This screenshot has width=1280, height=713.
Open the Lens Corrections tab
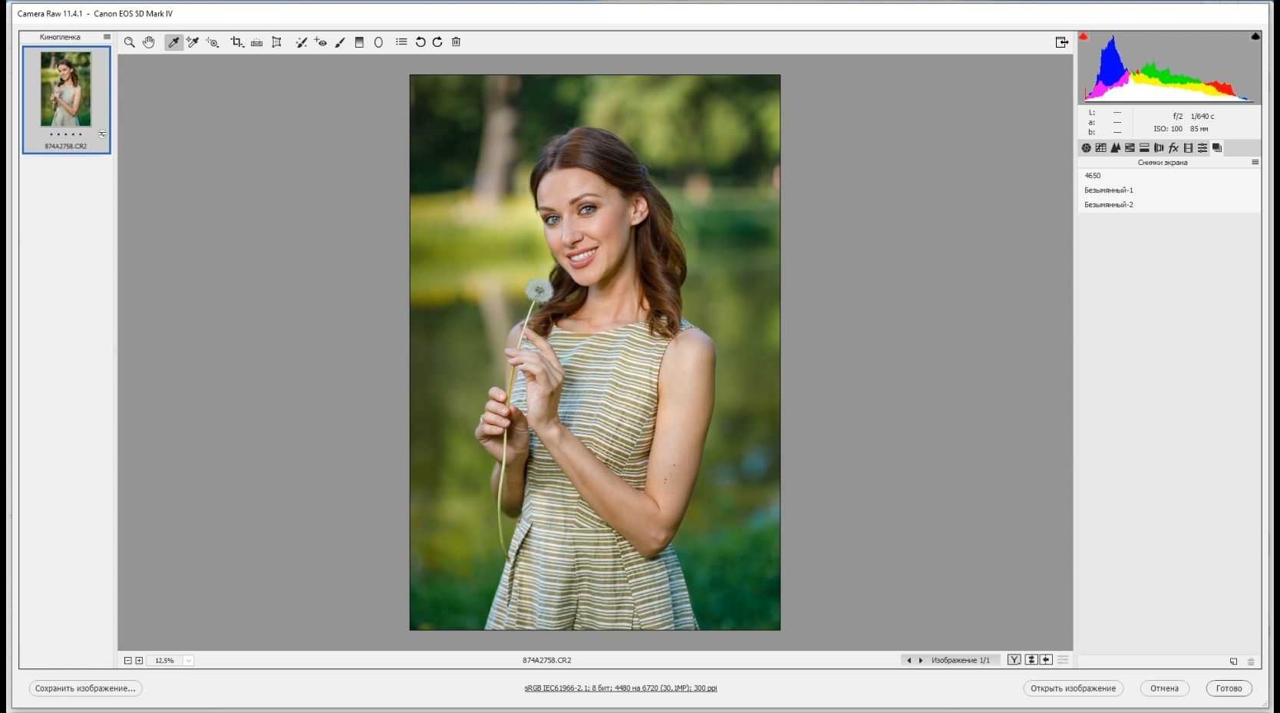tap(1159, 147)
